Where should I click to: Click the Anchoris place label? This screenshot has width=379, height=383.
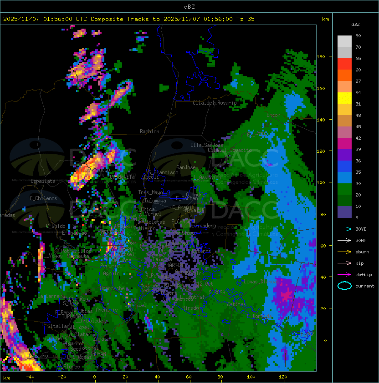click(107, 310)
